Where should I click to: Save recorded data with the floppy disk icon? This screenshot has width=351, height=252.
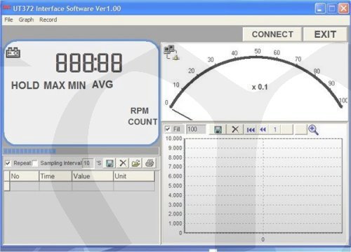(x=110, y=163)
